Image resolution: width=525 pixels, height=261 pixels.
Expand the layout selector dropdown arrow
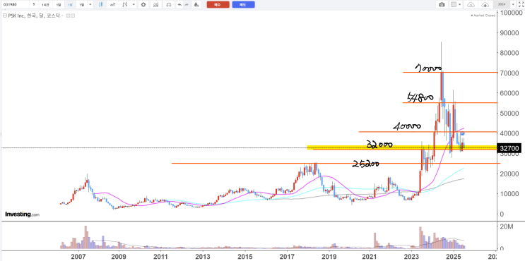tap(460, 5)
